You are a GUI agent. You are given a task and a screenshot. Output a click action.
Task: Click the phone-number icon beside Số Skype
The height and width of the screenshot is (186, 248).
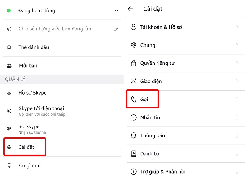click(9, 129)
